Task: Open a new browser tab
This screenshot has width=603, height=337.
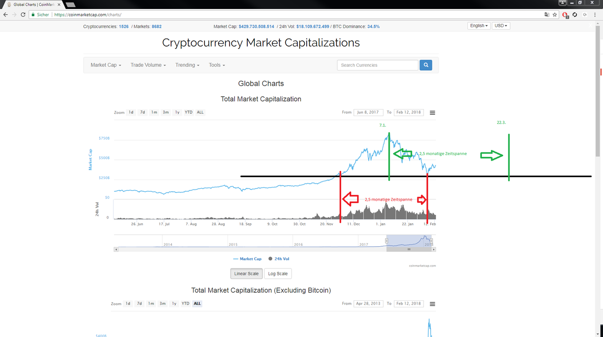Action: click(70, 5)
